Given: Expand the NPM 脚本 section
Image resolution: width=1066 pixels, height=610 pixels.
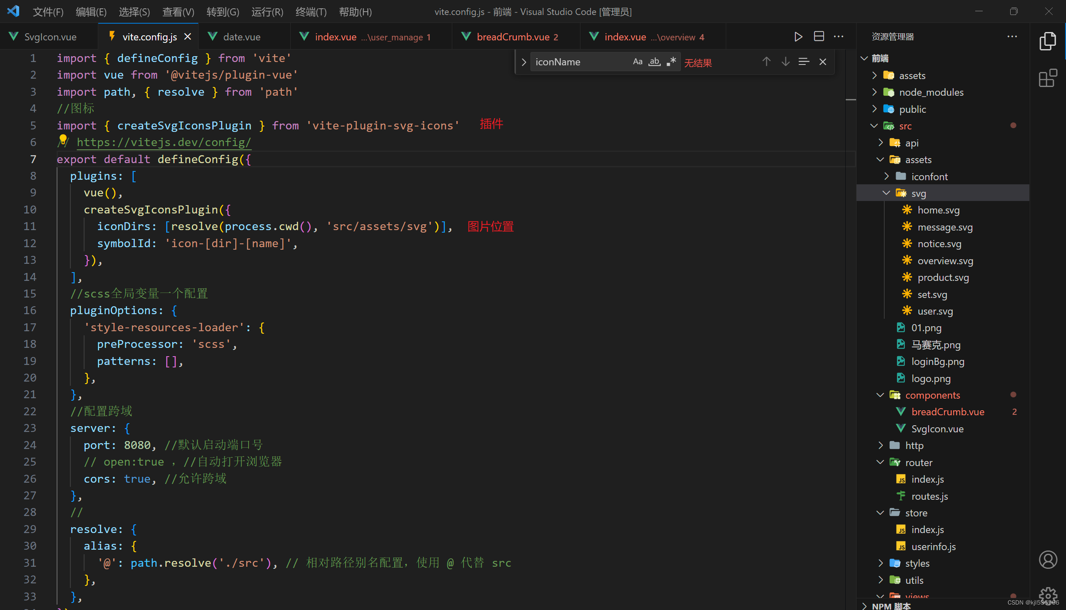Looking at the screenshot, I should point(943,605).
